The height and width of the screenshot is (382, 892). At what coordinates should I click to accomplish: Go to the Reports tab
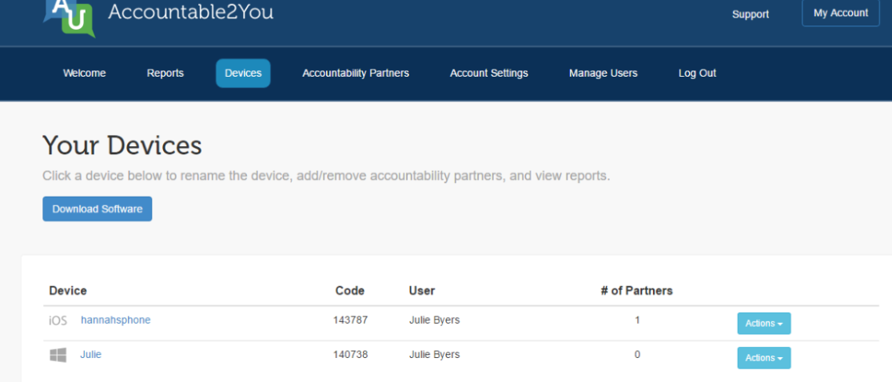[x=165, y=74]
